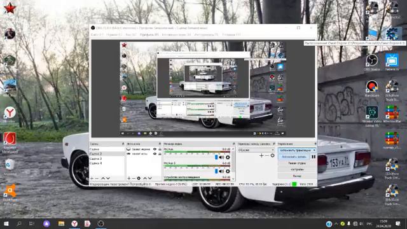Viewport: 407px width, 229px height.
Task: Pause the recording with the pause icon
Action: coord(314,157)
